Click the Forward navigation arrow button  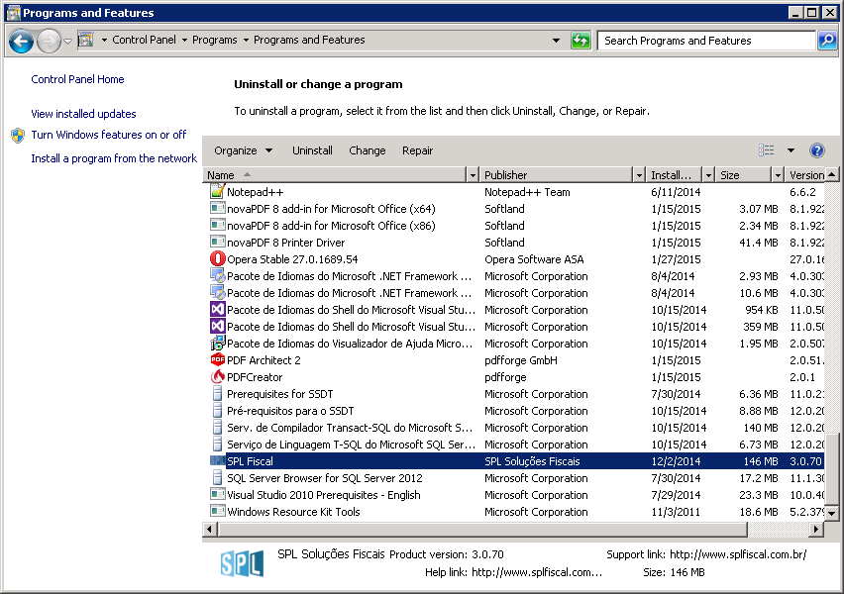[x=49, y=41]
